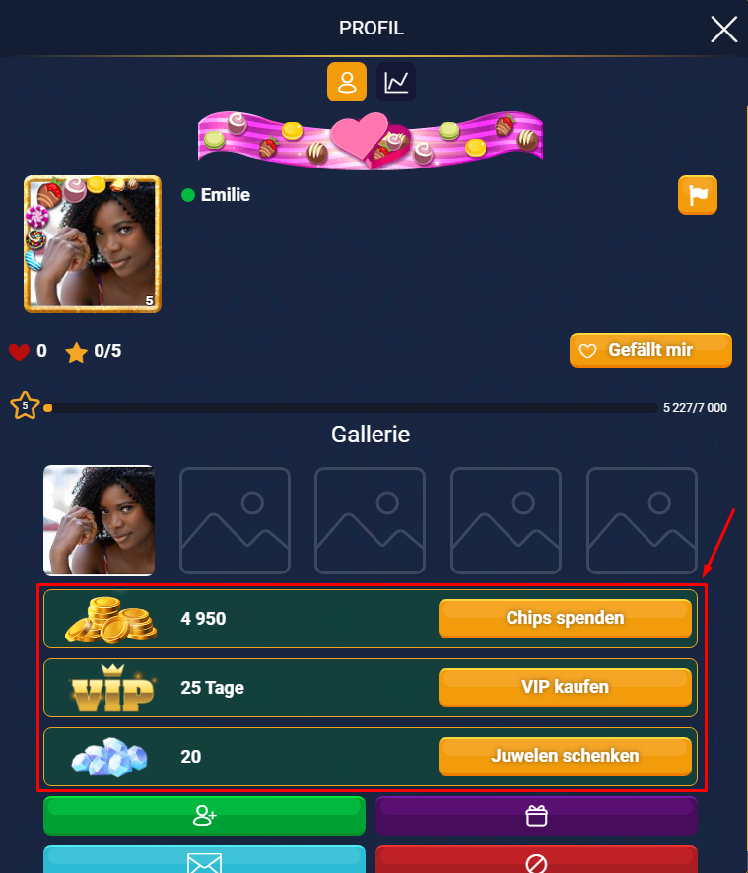Add friend using green person-plus button
The width and height of the screenshot is (748, 873).
(x=204, y=816)
